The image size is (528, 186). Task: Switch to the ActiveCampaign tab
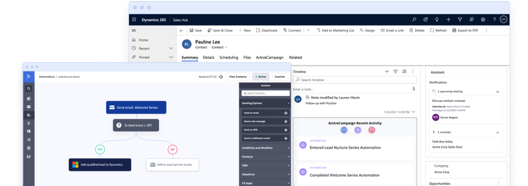click(270, 57)
